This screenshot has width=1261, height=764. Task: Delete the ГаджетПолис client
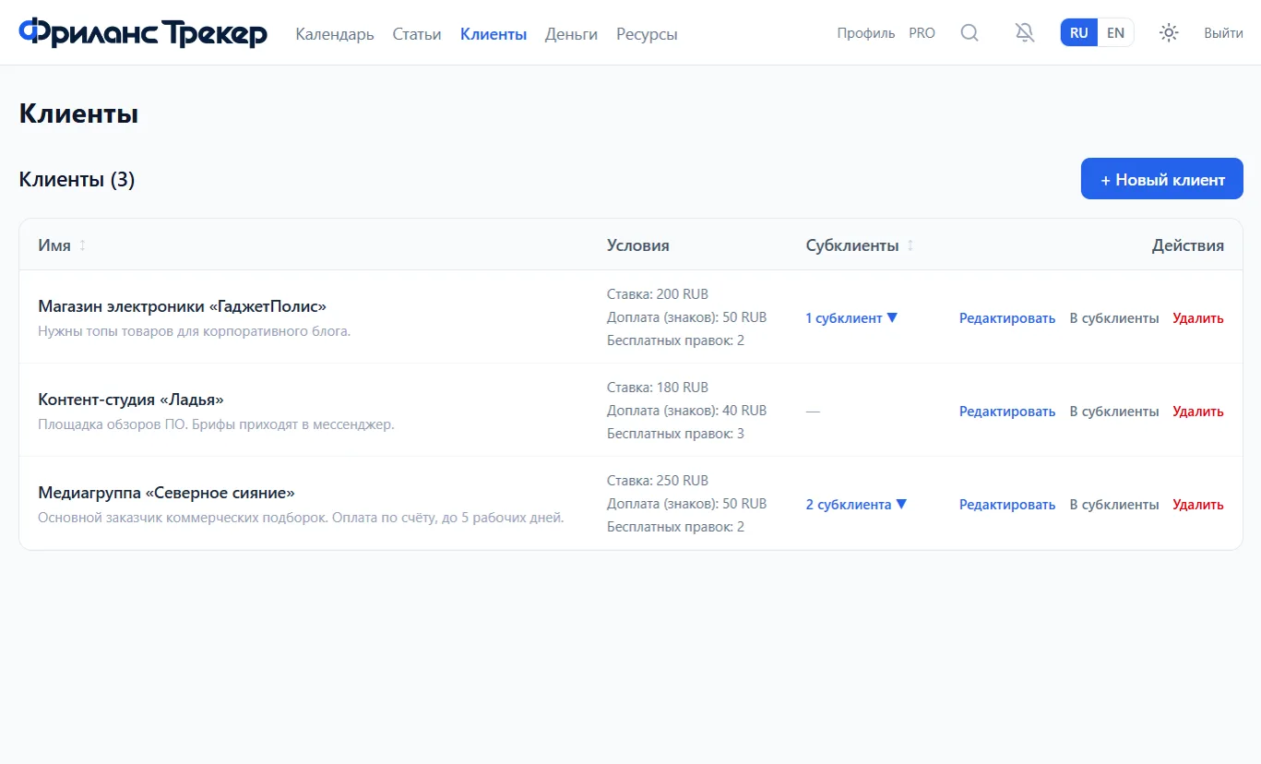click(x=1198, y=318)
